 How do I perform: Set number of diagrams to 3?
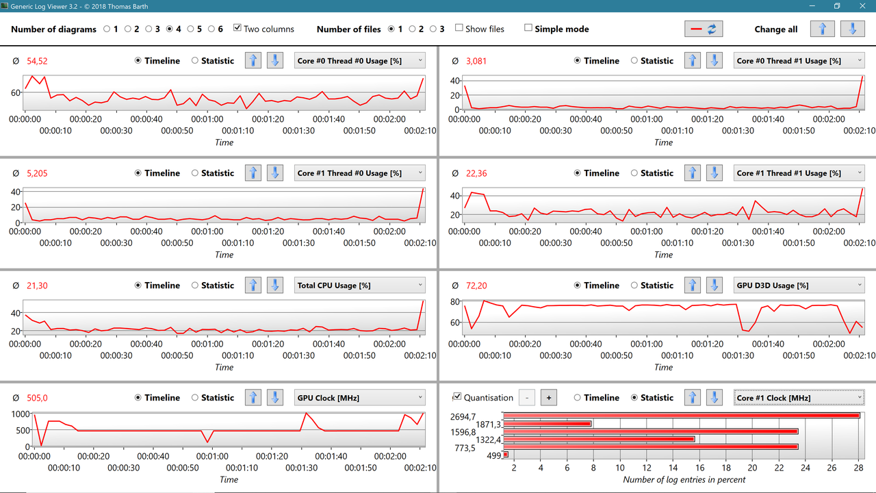pyautogui.click(x=148, y=29)
